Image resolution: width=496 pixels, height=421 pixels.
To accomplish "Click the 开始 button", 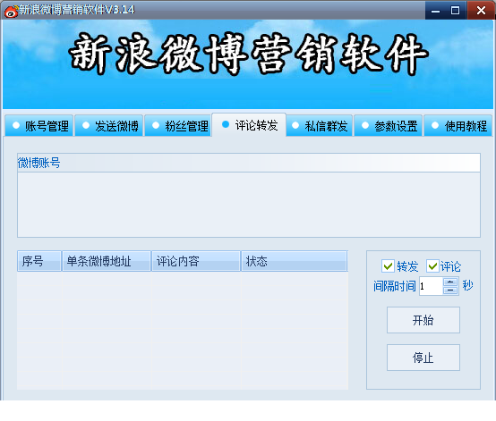I will pos(423,320).
